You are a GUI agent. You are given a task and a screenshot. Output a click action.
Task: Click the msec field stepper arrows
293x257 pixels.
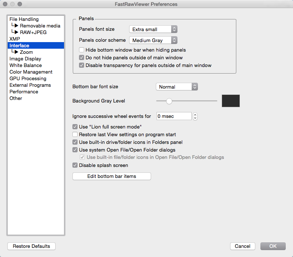(x=195, y=116)
